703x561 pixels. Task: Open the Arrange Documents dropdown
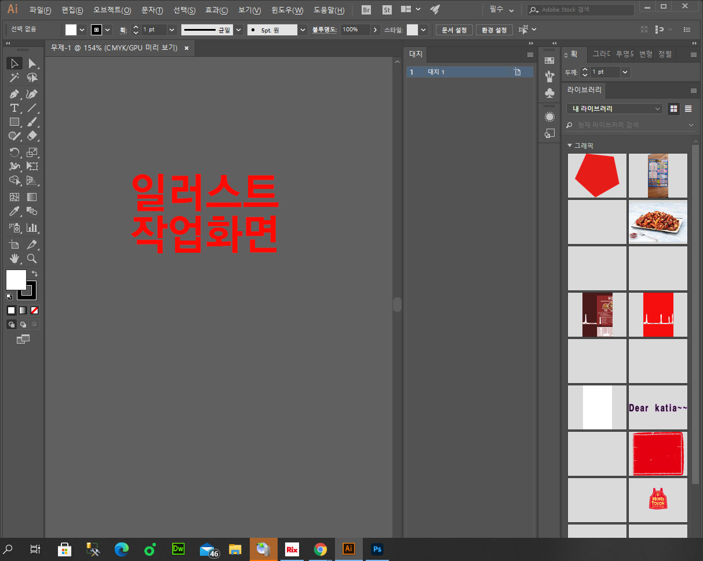click(x=411, y=10)
